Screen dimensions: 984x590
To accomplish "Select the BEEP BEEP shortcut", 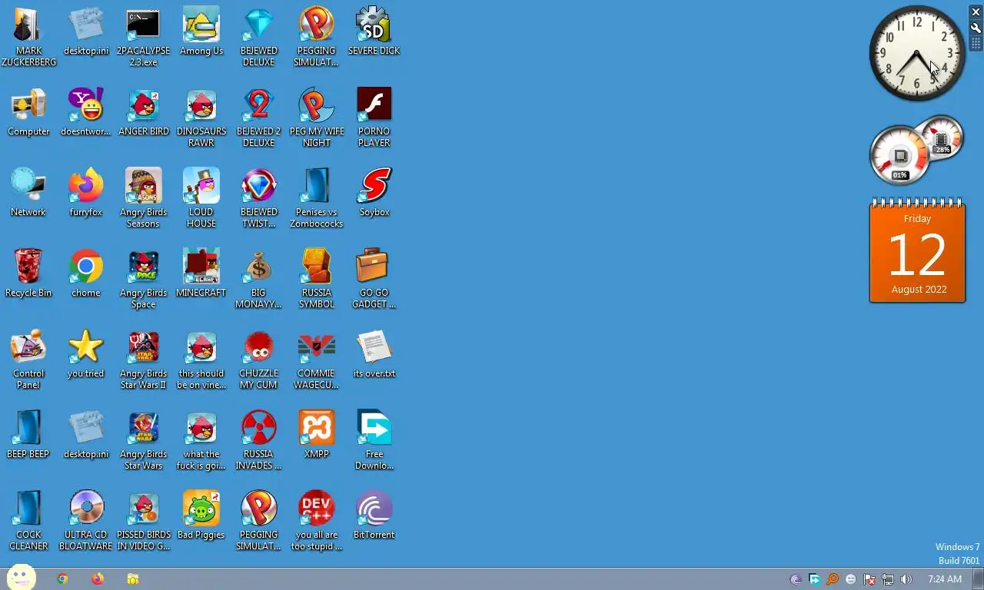I will (28, 434).
